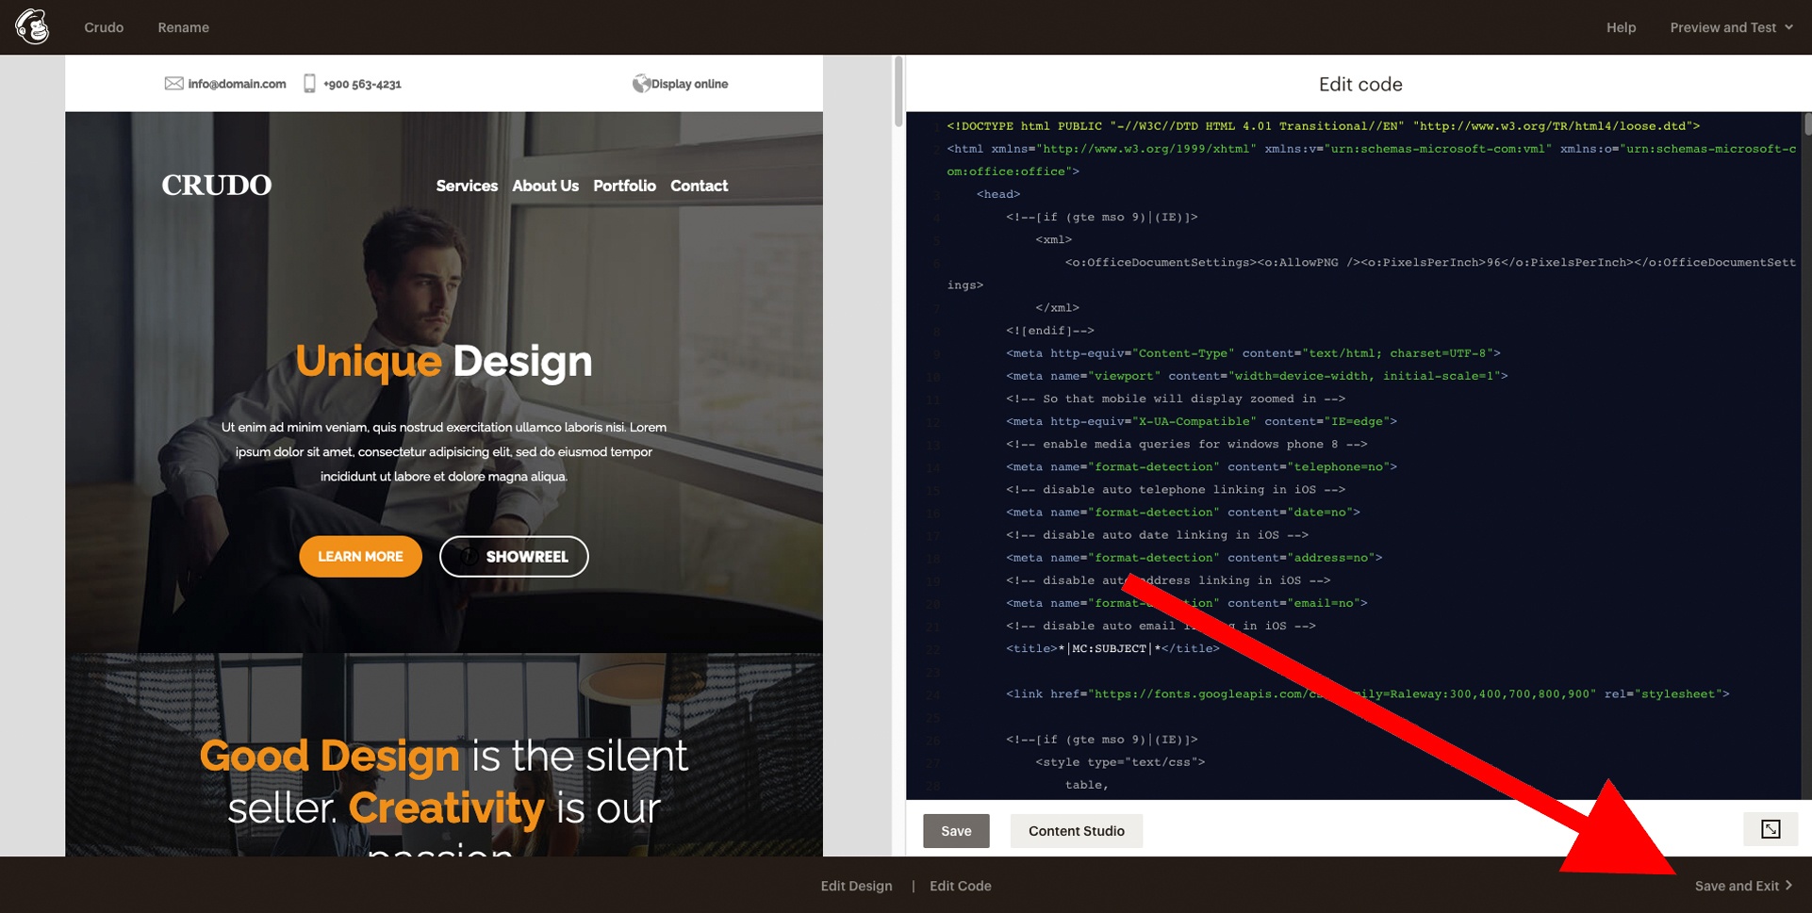This screenshot has height=913, width=1812.
Task: Click the format-detection address=no meta line
Action: (x=1194, y=558)
